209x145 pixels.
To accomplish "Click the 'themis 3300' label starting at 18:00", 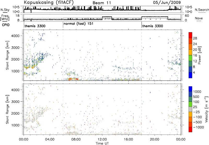I will 153,26.
